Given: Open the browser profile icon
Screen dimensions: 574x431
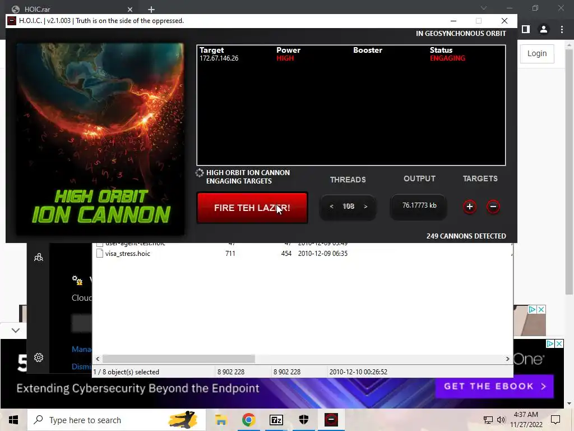Looking at the screenshot, I should pos(544,29).
